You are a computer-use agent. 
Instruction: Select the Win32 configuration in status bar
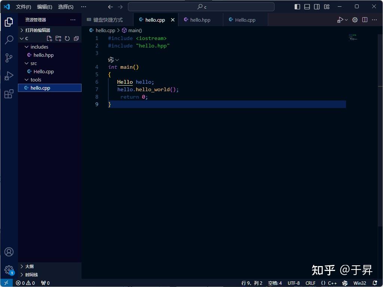click(x=359, y=283)
